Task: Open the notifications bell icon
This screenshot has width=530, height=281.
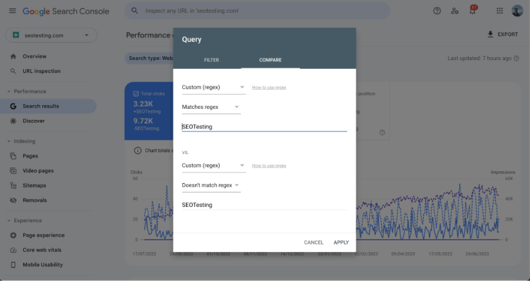Action: coord(473,11)
